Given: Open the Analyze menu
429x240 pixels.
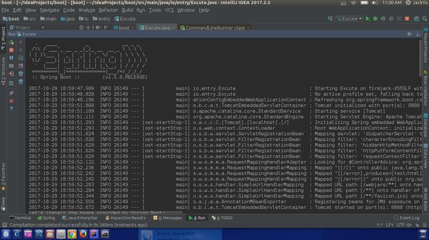Looking at the screenshot, I should click(x=86, y=10).
